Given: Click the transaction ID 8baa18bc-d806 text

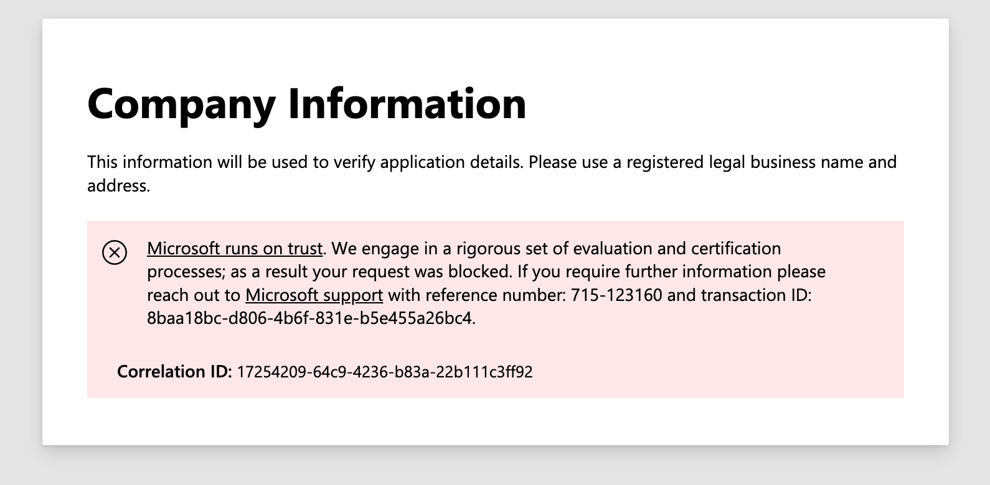Looking at the screenshot, I should point(310,318).
